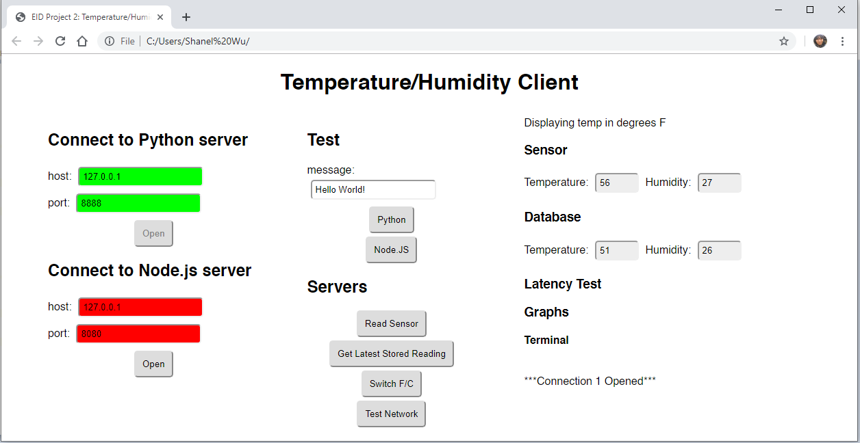
Task: Click the Read Sensor button
Action: click(x=391, y=323)
